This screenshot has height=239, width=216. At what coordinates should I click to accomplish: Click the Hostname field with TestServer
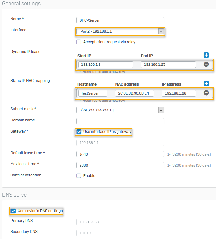coord(93,93)
